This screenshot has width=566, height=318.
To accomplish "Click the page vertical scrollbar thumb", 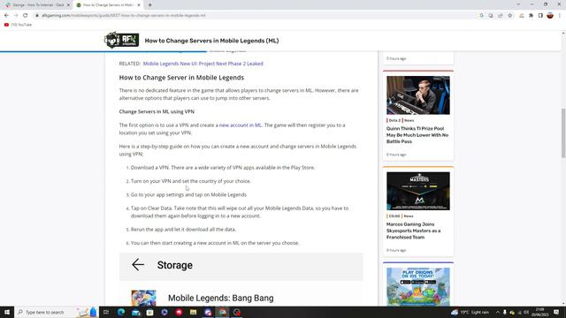I will 563,132.
